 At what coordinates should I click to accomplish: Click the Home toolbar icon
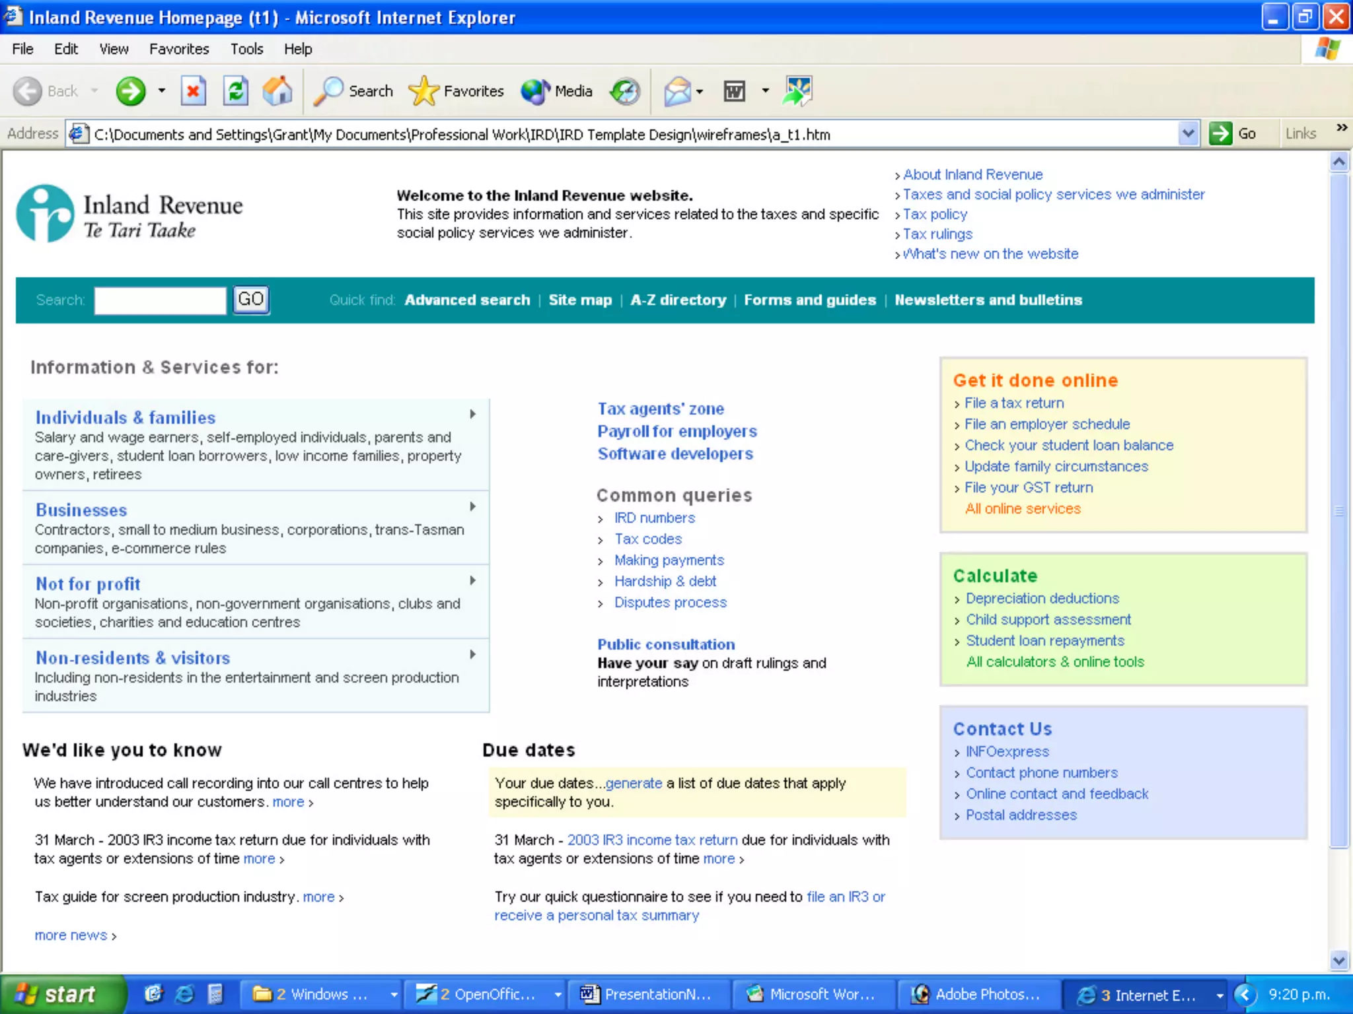click(277, 91)
